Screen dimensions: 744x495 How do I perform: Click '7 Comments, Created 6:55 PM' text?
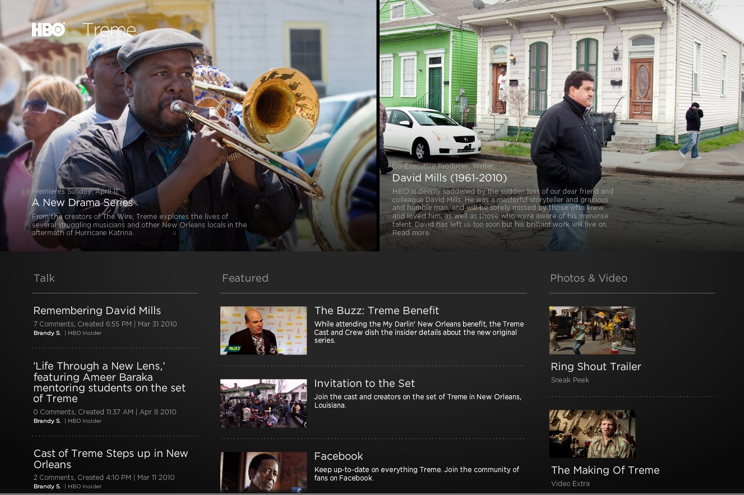[105, 324]
